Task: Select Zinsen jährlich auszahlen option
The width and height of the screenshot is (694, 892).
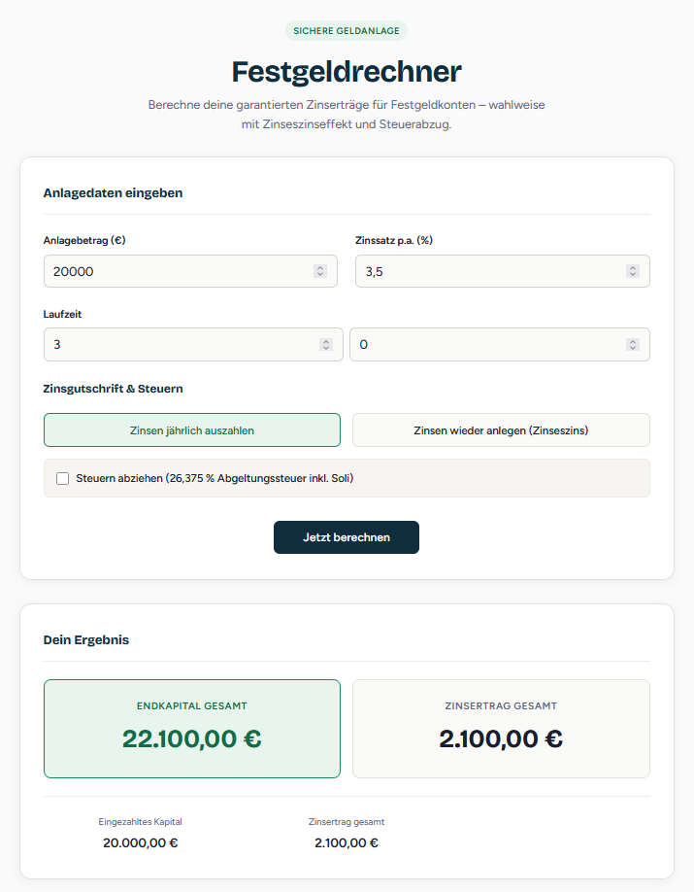Action: coord(191,429)
